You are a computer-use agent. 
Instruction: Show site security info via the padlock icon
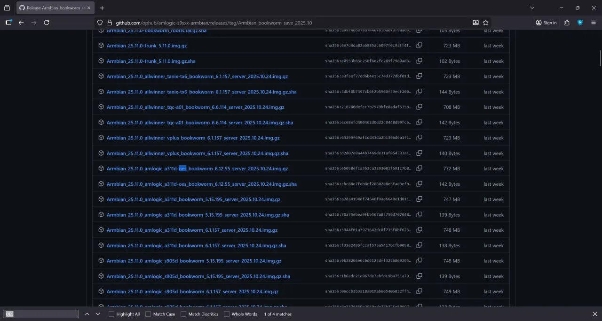click(110, 23)
